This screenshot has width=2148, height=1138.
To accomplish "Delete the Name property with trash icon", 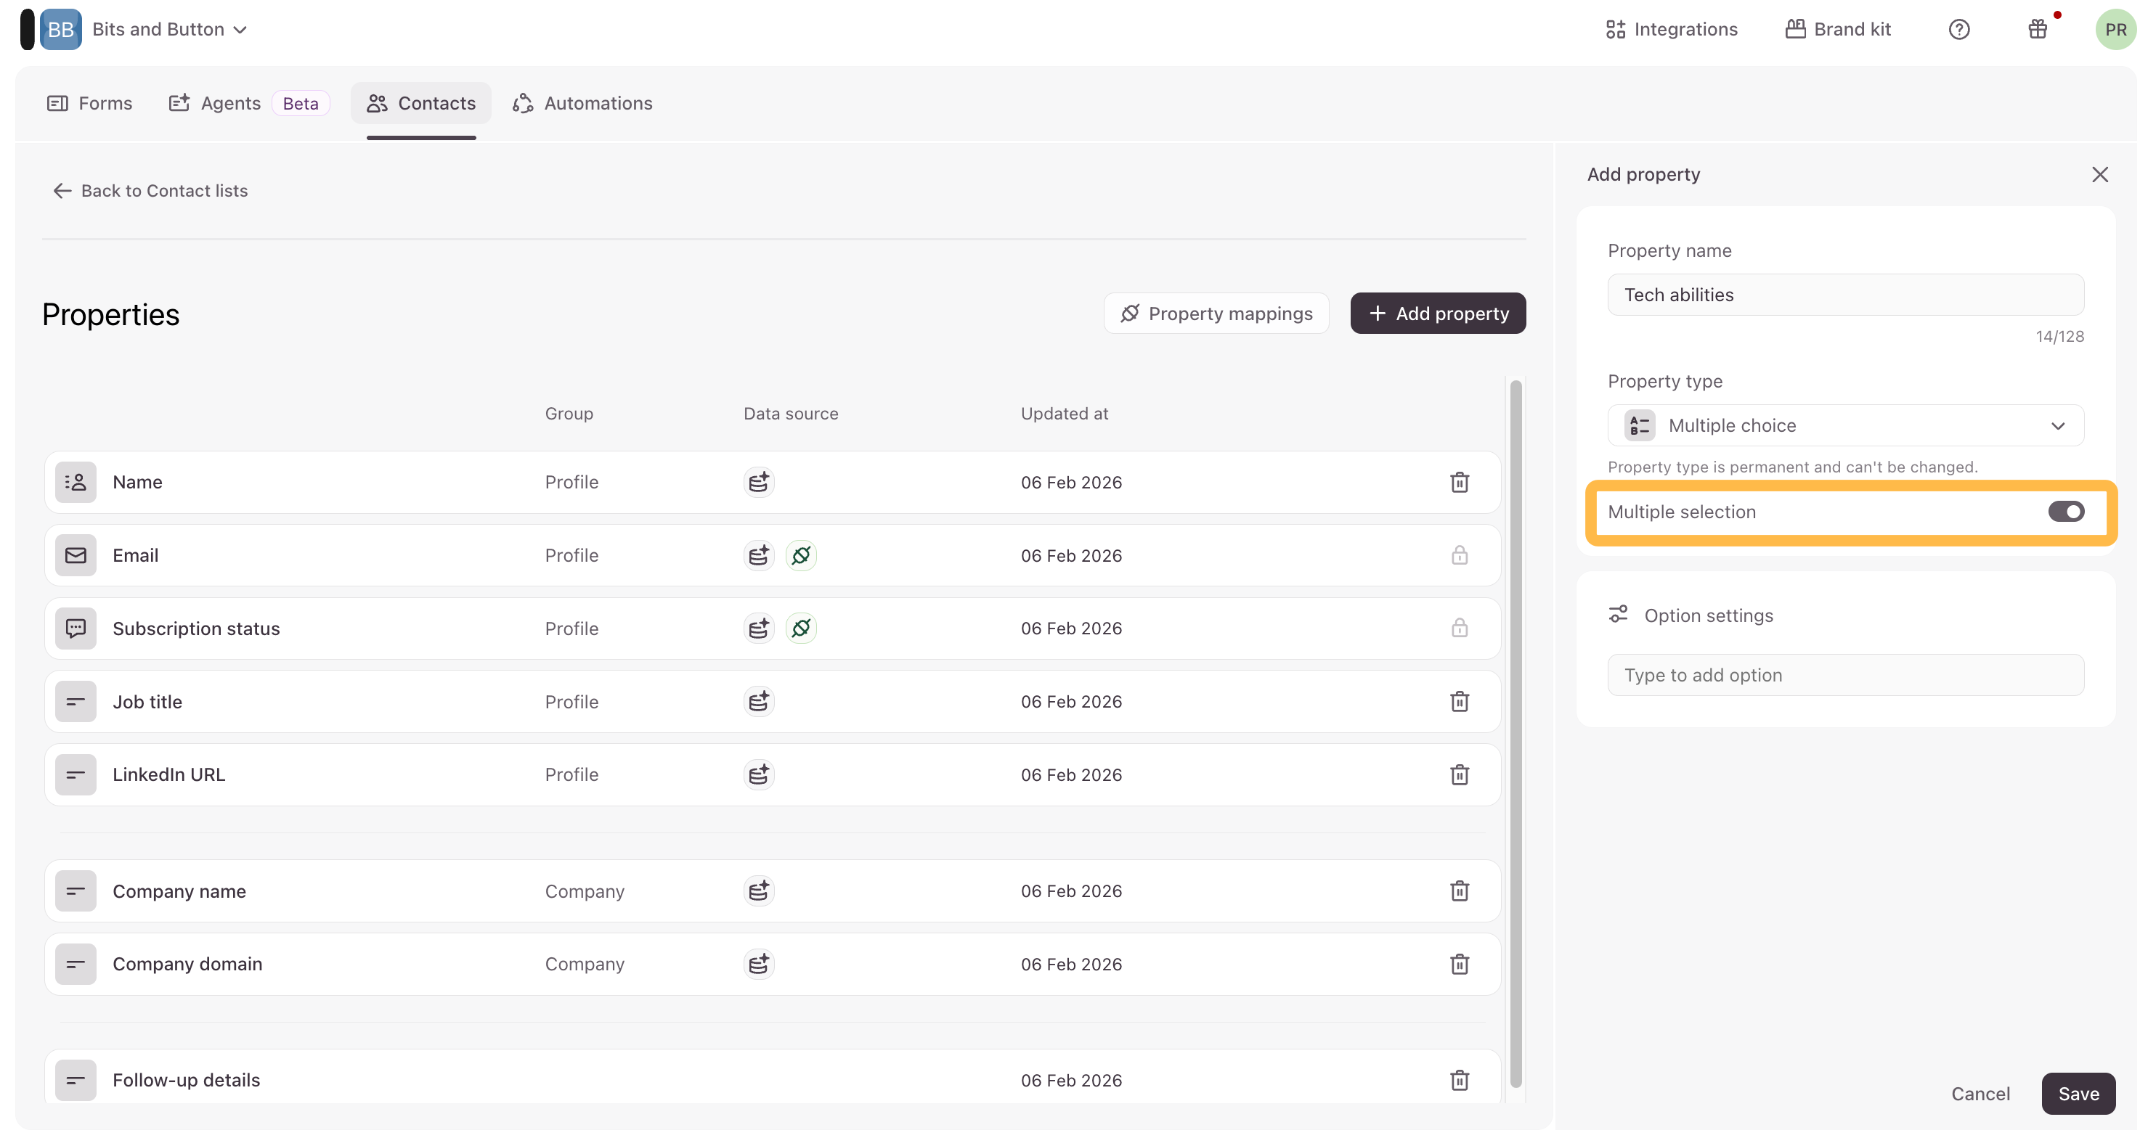I will click(x=1458, y=483).
